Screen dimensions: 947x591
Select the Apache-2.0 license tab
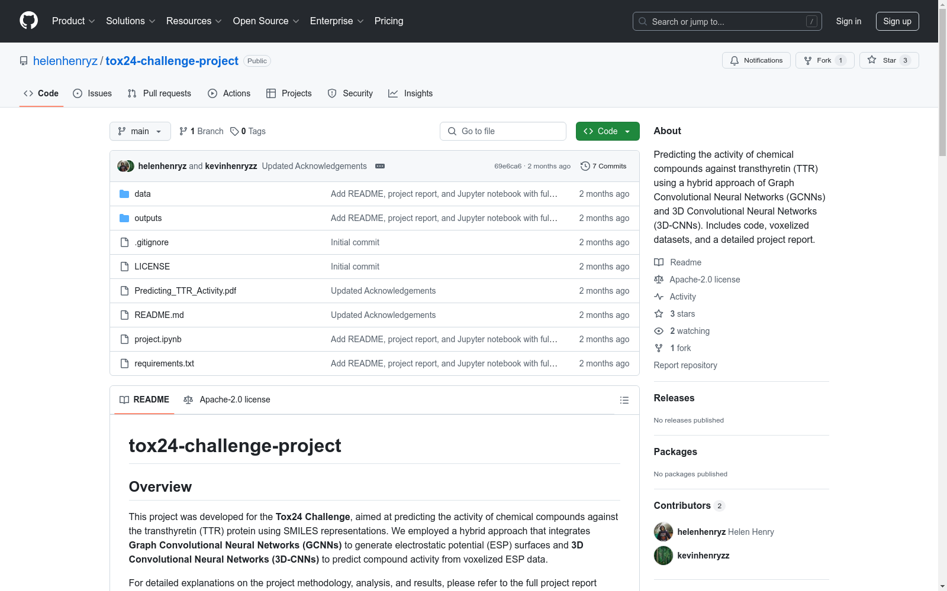click(227, 400)
